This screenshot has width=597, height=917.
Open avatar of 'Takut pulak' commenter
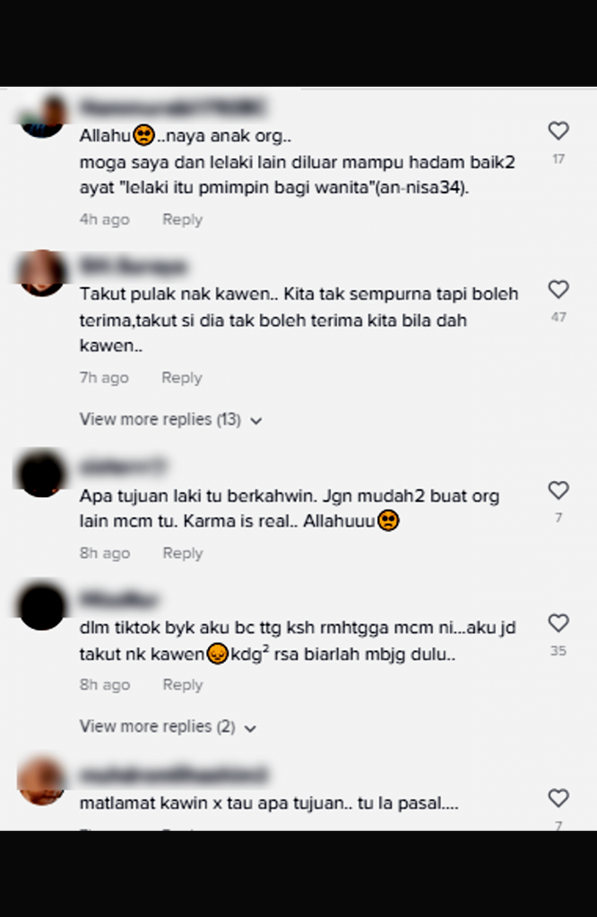[41, 273]
